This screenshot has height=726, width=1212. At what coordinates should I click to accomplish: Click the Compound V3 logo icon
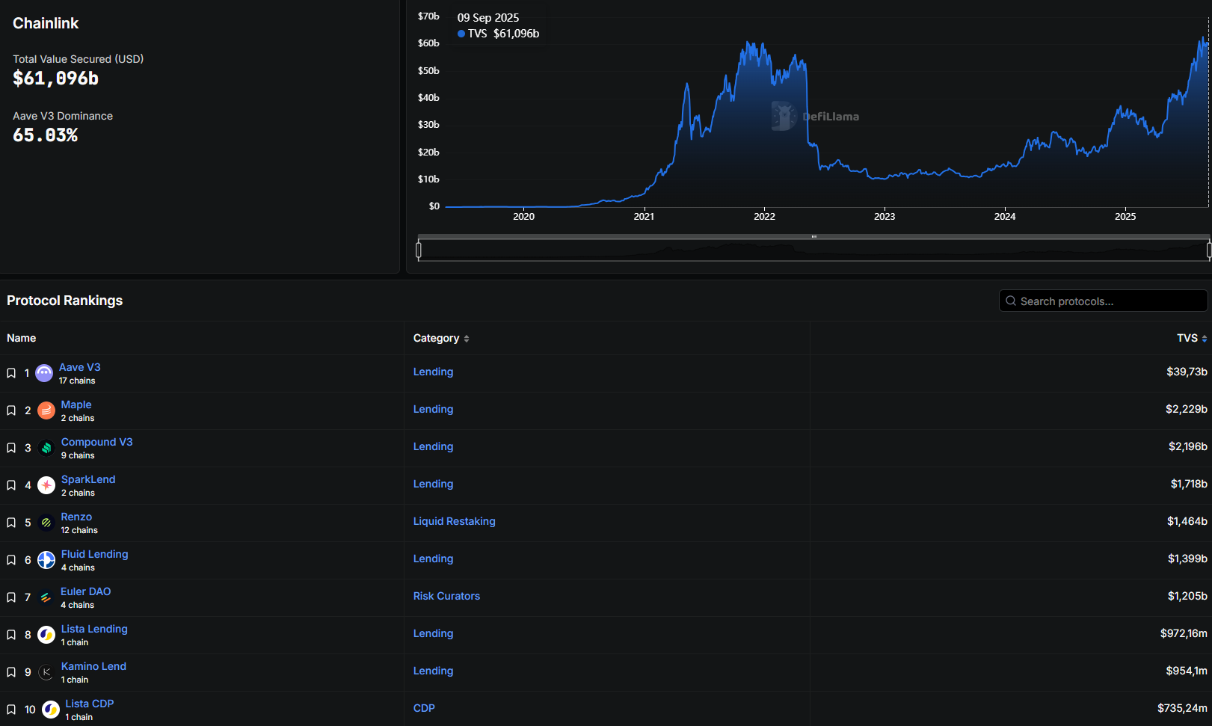(x=46, y=448)
